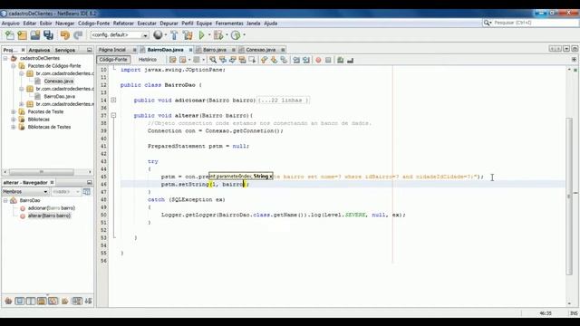The height and width of the screenshot is (326, 580).
Task: Click the Comment editor icon
Action: point(341,60)
